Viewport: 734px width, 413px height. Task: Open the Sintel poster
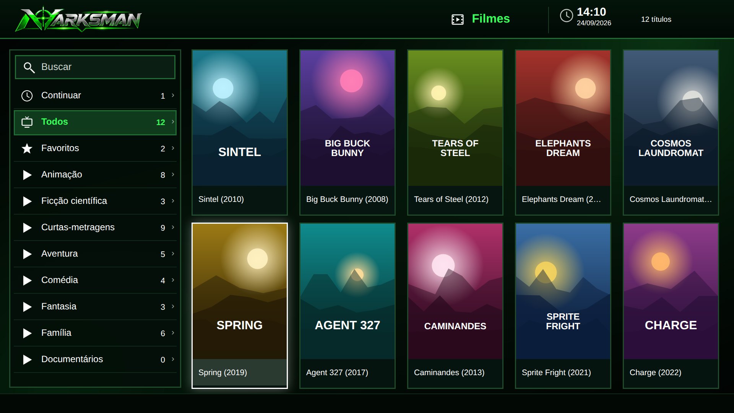click(240, 132)
